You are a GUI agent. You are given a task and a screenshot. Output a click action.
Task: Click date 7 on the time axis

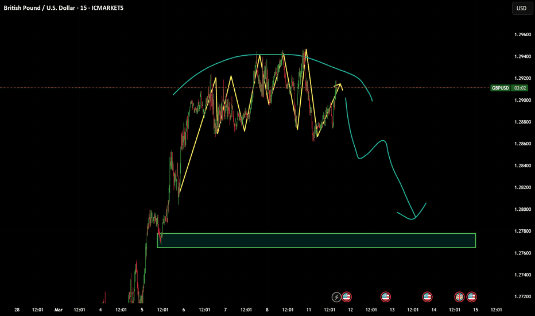coord(225,310)
